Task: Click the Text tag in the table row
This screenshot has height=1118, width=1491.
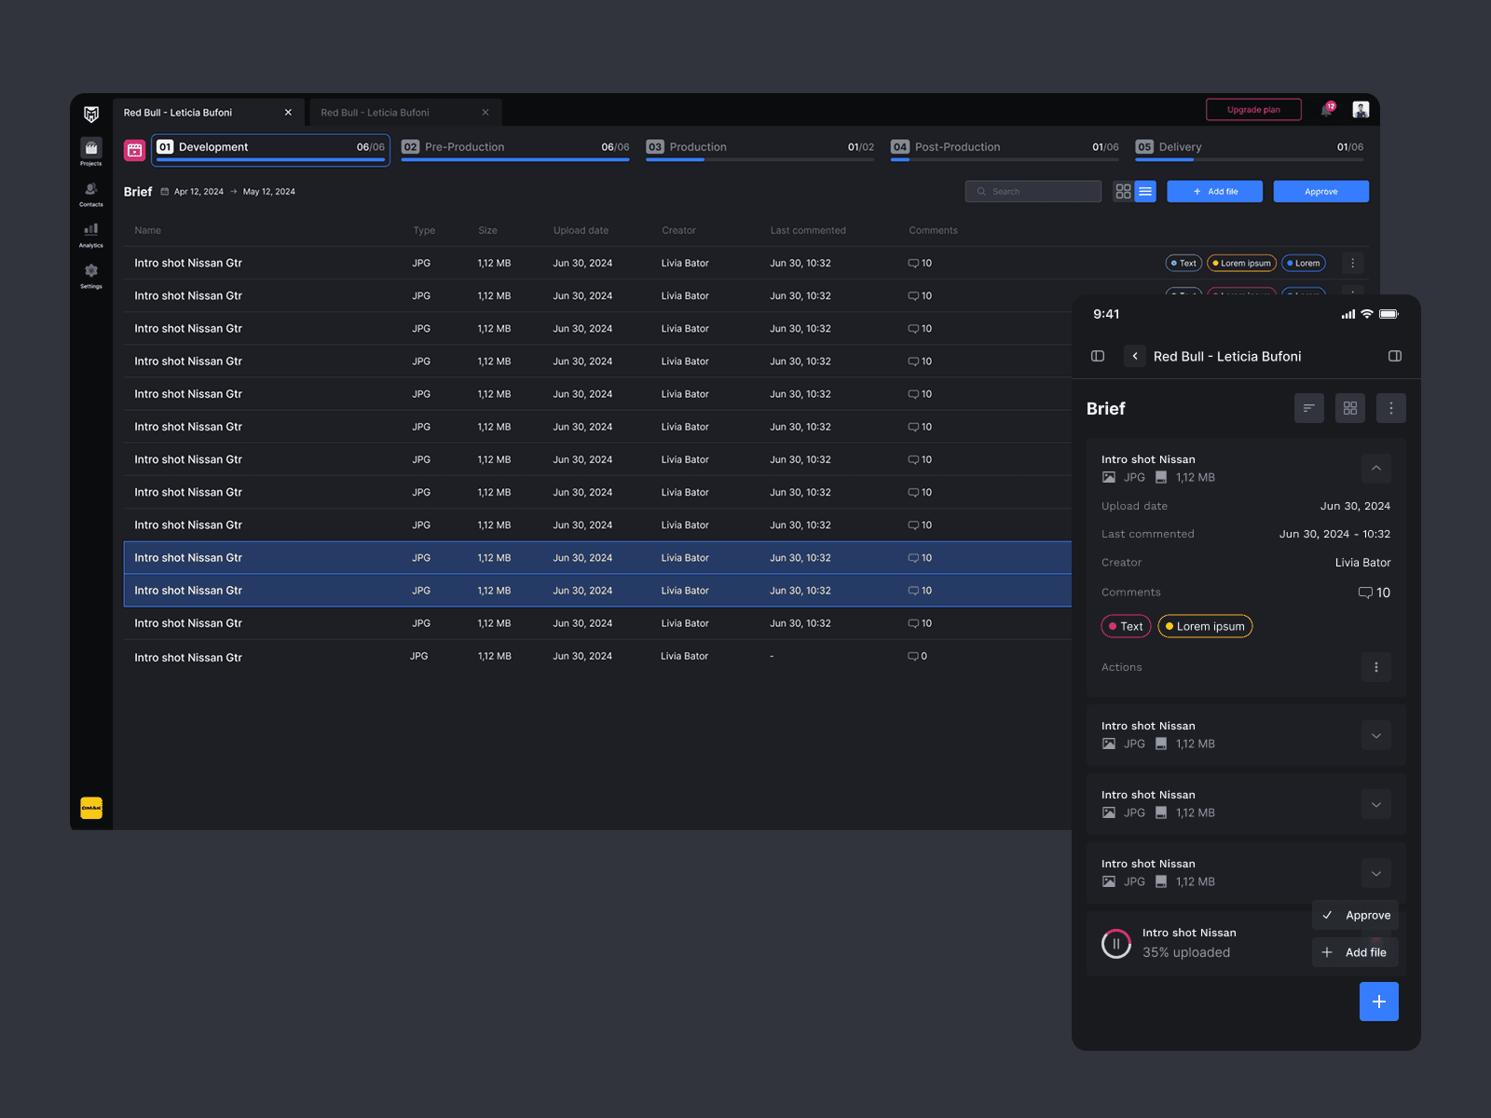Action: pyautogui.click(x=1183, y=263)
